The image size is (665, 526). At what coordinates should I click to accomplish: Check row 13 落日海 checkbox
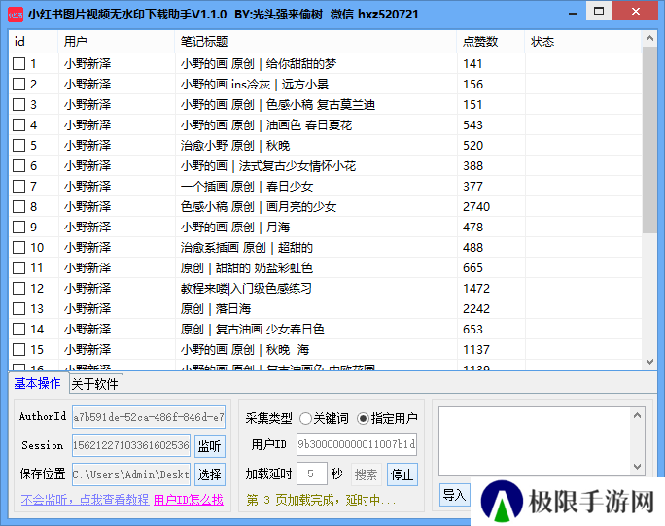[18, 309]
